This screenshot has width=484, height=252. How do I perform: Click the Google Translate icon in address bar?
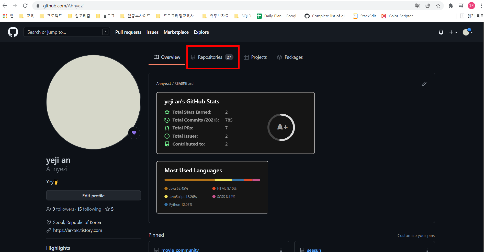coord(418,6)
